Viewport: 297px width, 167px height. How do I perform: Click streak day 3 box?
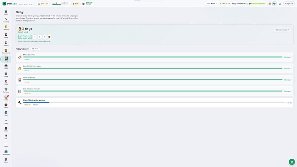[x=30, y=37]
